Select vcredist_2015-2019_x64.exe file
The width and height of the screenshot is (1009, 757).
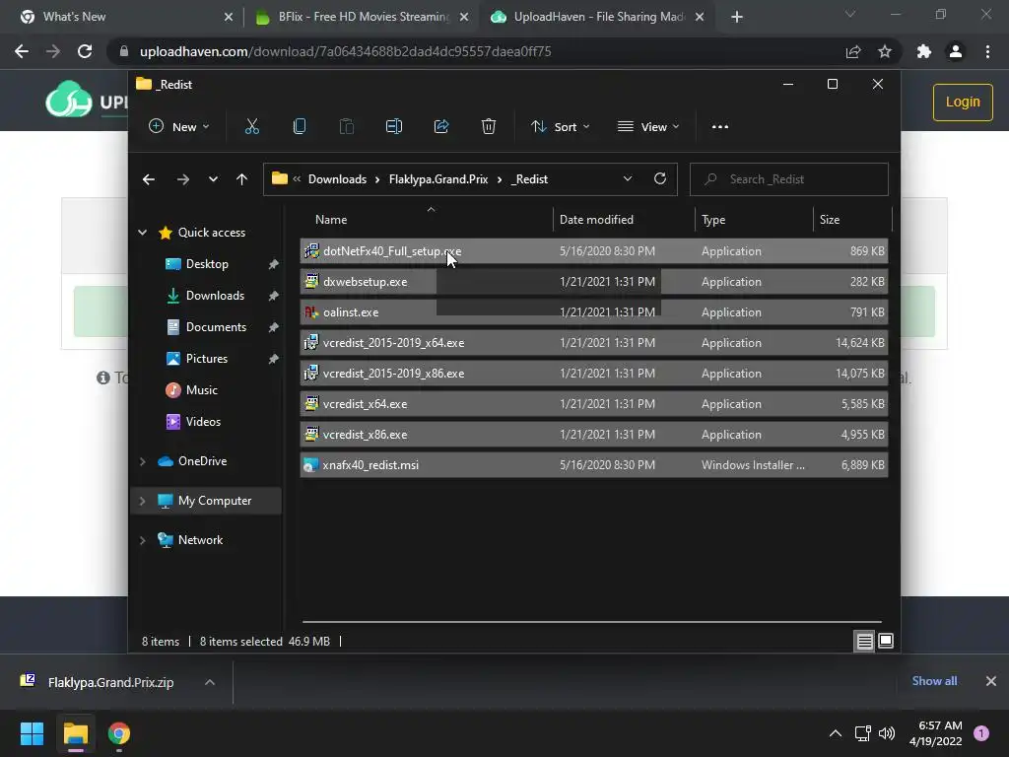tap(594, 343)
